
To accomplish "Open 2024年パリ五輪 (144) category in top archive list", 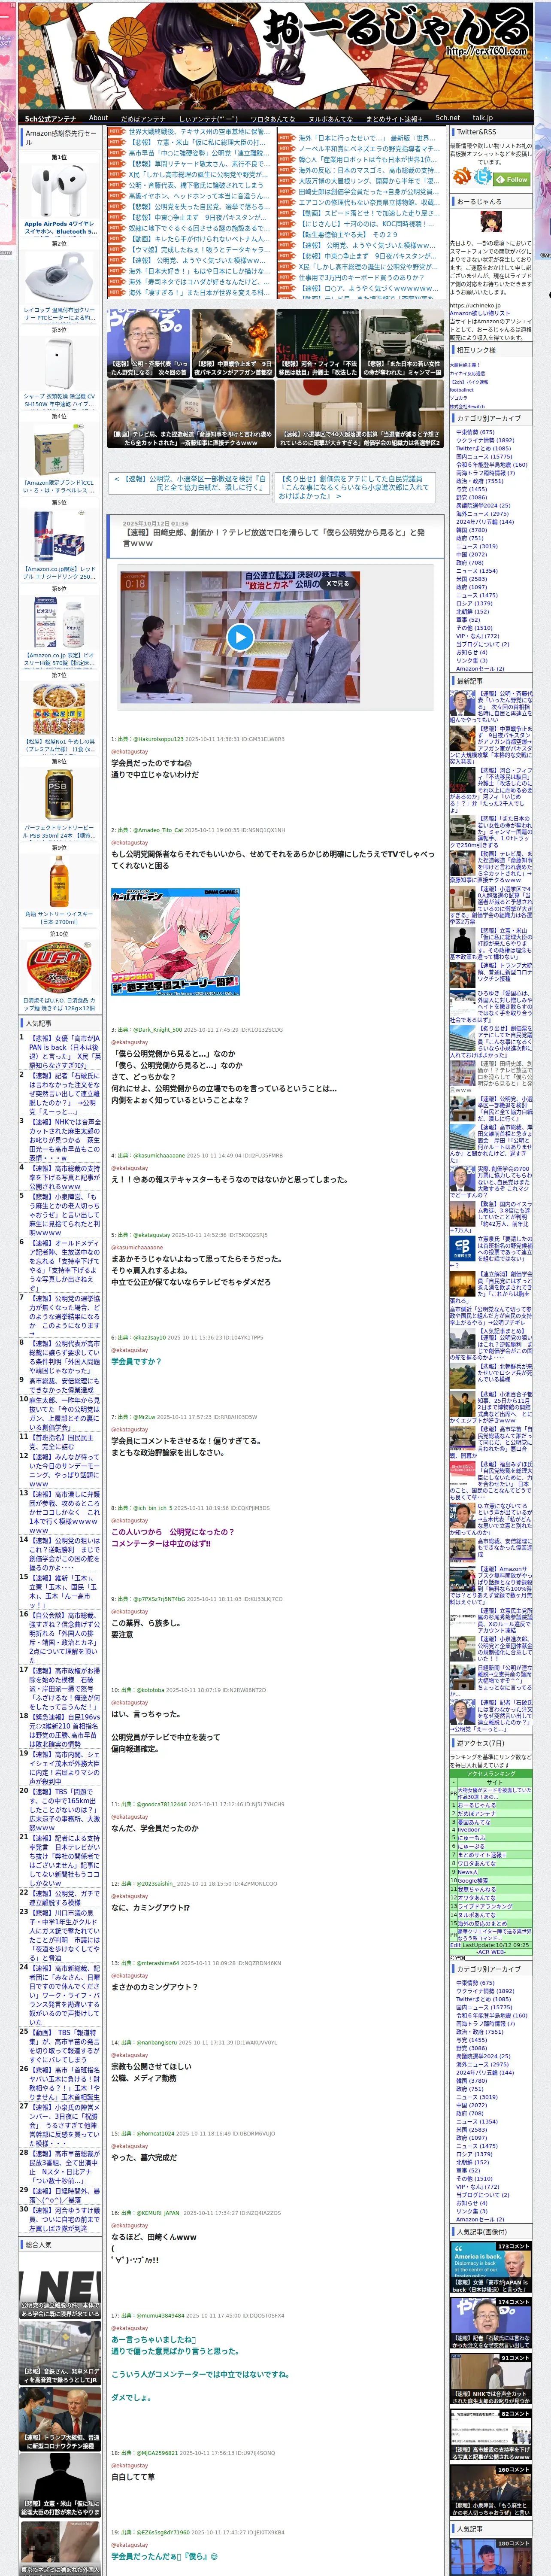I will coord(485,522).
